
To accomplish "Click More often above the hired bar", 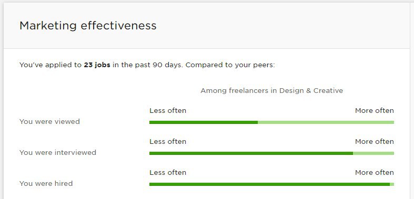I will coord(375,172).
